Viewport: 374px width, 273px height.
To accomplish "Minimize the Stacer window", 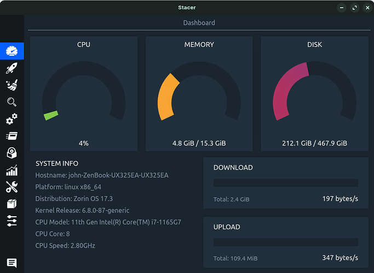I will coord(341,8).
